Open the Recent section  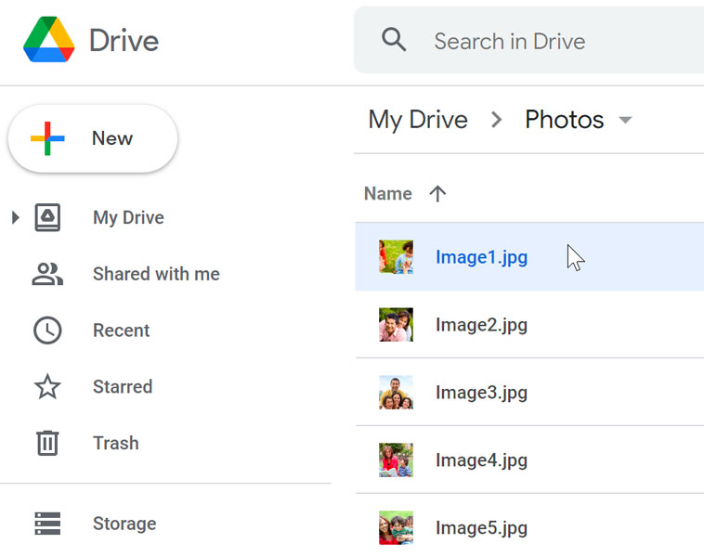(x=121, y=330)
